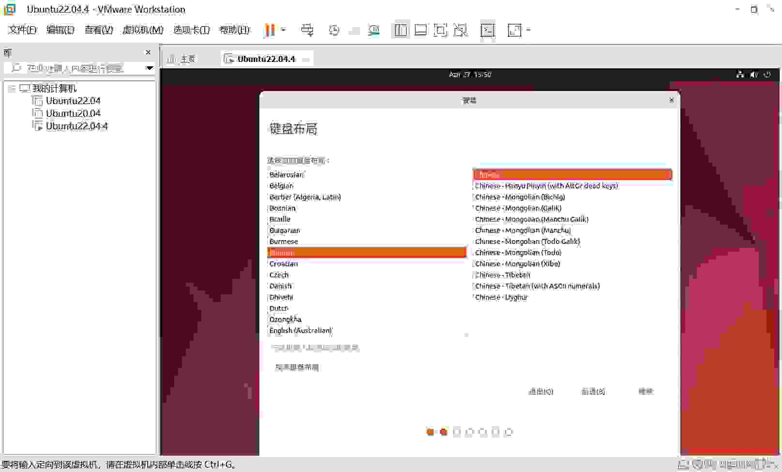
Task: Choose Croatian keyboard layout
Action: tap(367, 264)
